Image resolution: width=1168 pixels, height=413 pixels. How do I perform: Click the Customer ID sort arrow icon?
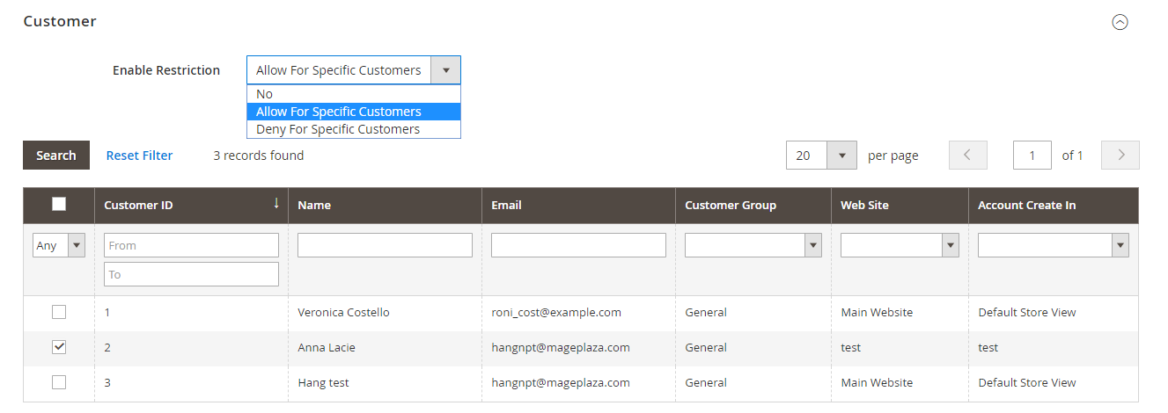point(276,204)
